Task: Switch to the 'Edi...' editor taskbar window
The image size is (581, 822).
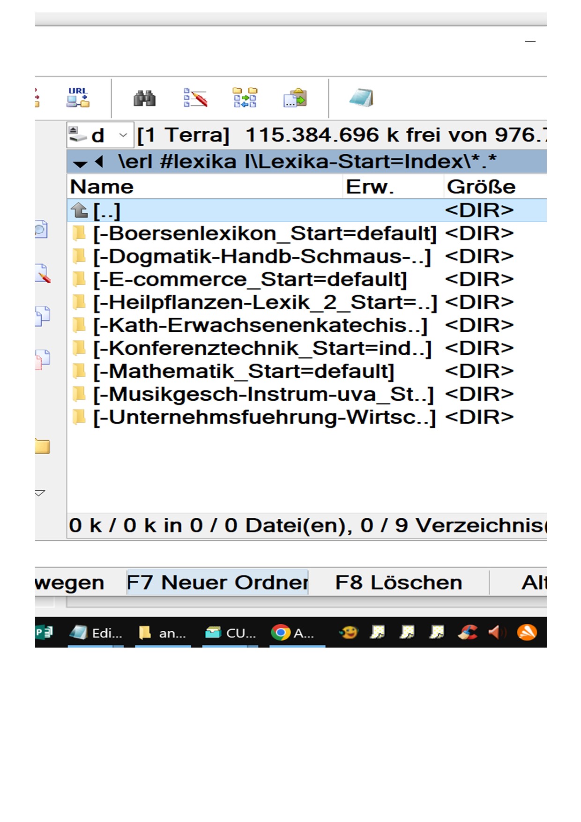Action: click(x=96, y=633)
